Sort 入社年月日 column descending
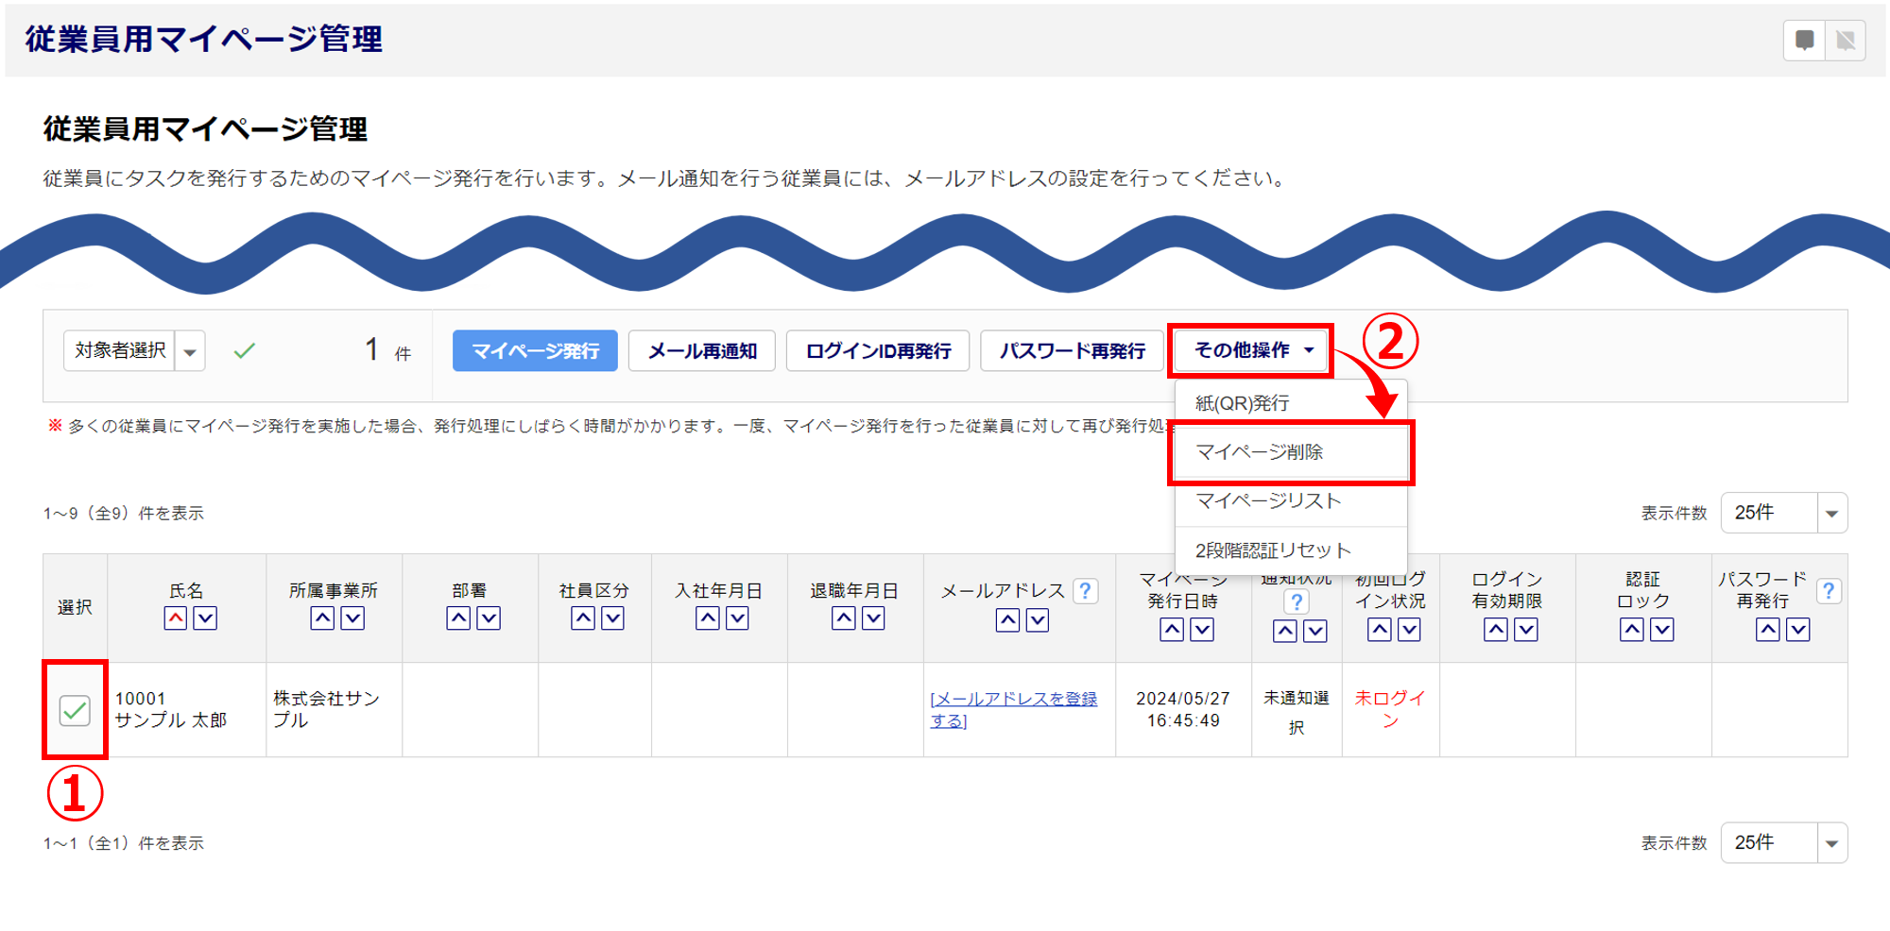Image resolution: width=1890 pixels, height=931 pixels. [737, 618]
